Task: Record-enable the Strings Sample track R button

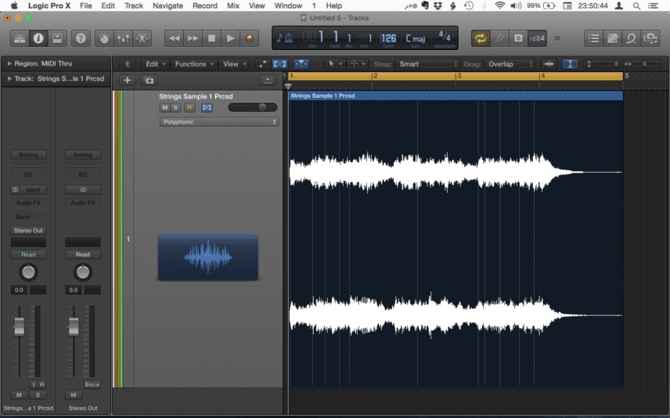Action: coord(189,108)
